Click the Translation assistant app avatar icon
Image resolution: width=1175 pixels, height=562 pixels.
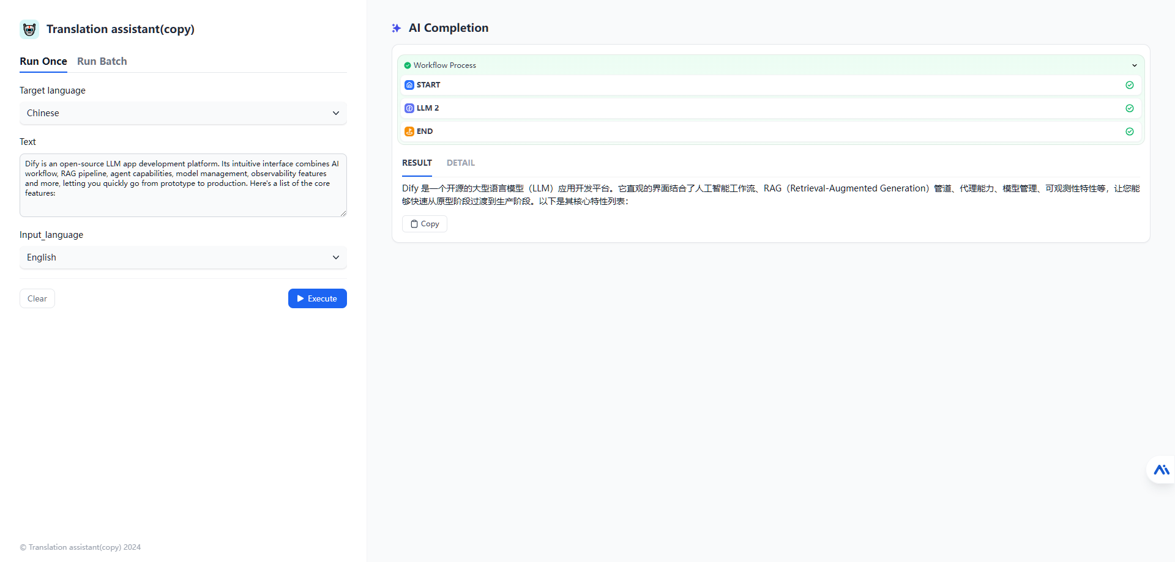click(29, 29)
